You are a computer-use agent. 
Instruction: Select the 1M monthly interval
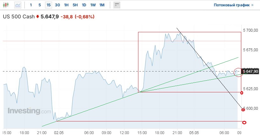coord(102,5)
